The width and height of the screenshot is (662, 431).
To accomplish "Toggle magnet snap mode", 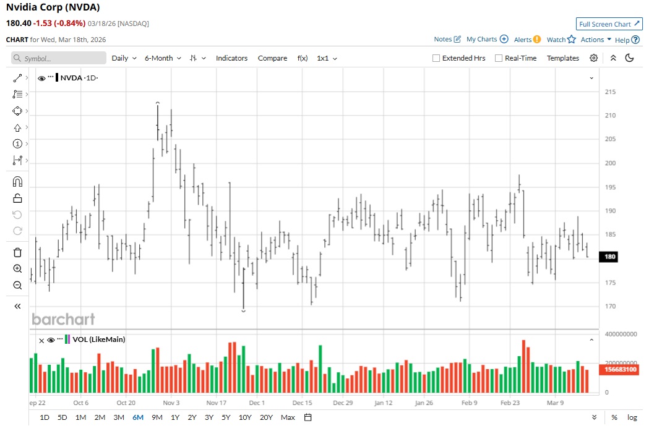I will 17,182.
